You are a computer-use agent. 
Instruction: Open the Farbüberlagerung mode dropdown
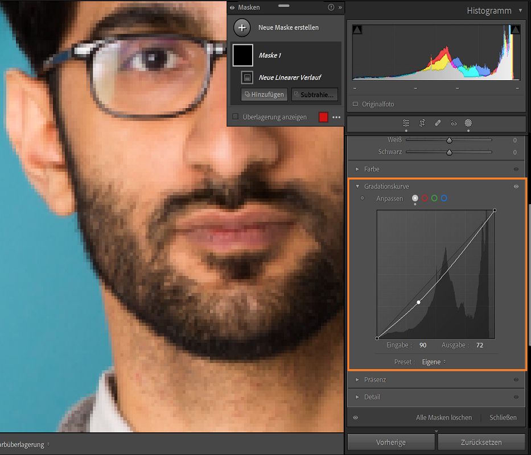pos(24,445)
